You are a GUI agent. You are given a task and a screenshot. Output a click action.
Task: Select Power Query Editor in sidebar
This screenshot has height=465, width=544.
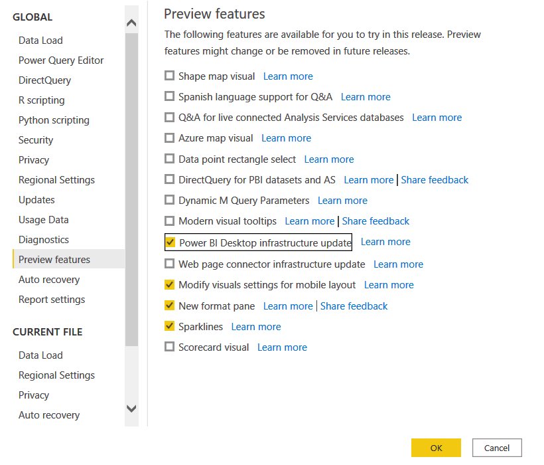click(61, 60)
